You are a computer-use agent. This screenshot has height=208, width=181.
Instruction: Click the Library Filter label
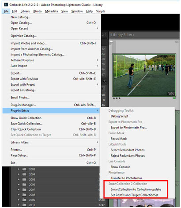122,35
